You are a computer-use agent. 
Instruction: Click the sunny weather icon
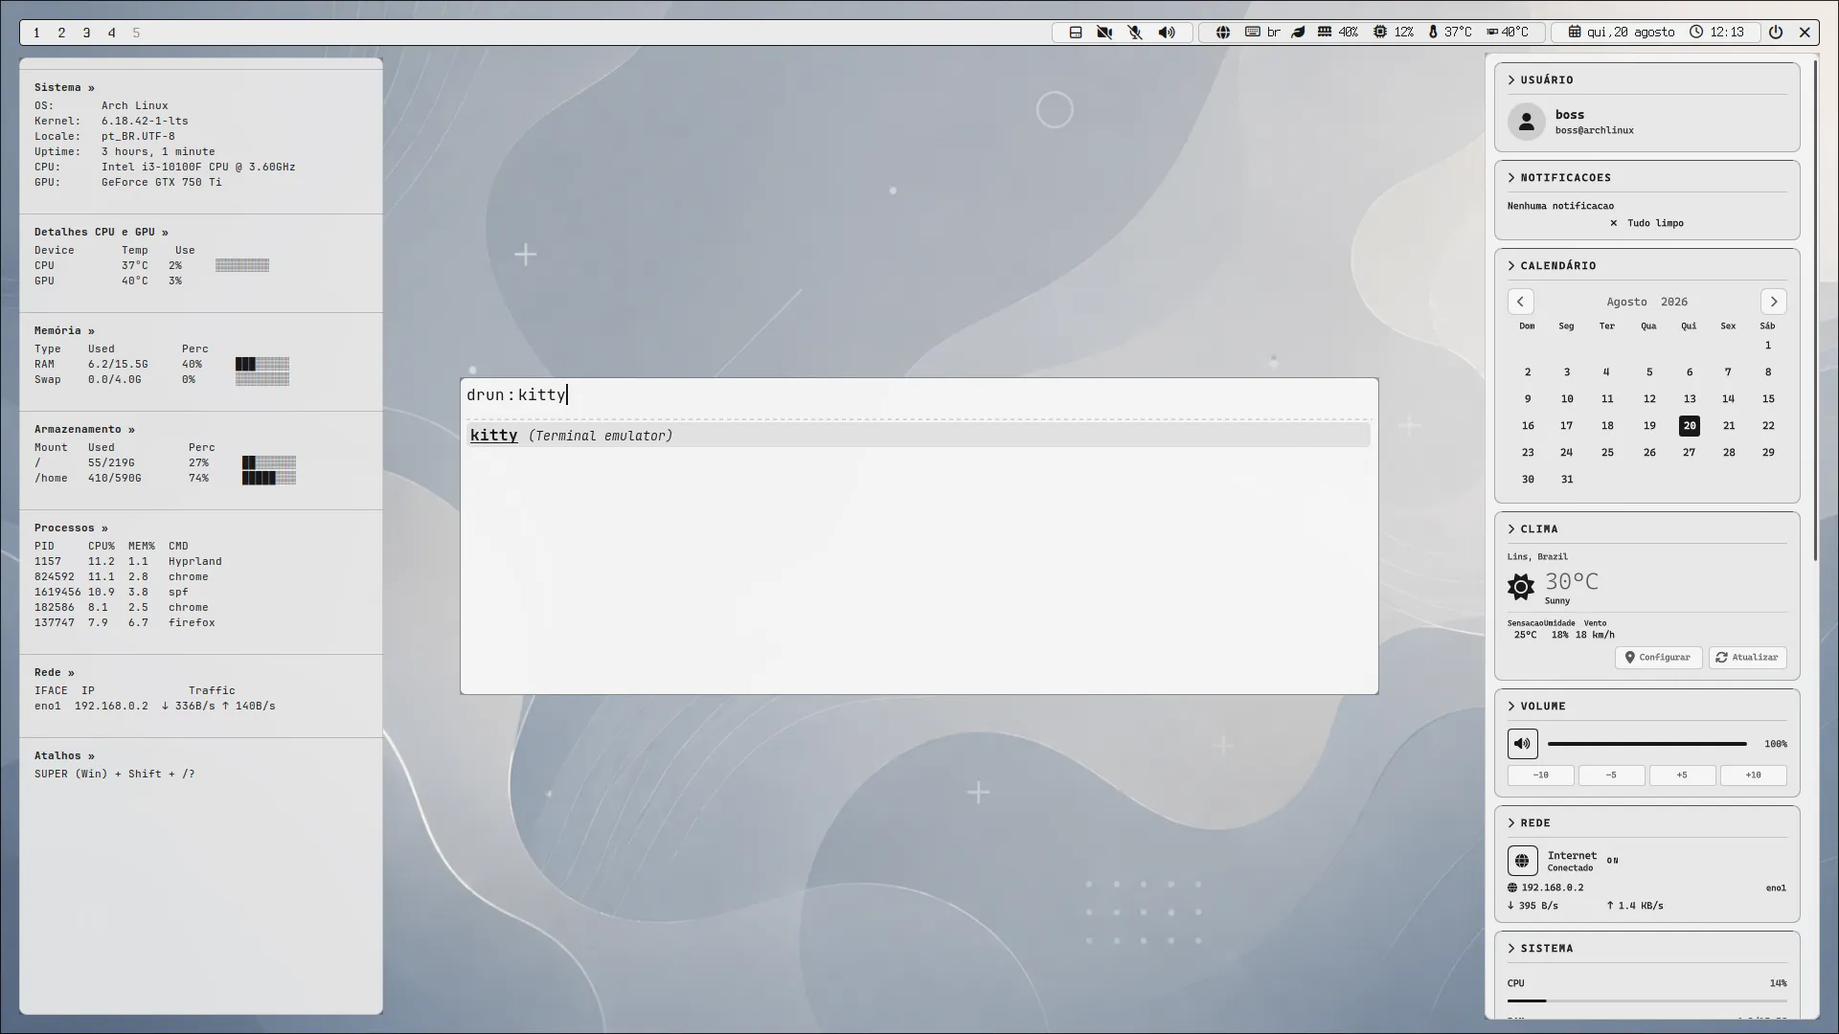pos(1521,587)
